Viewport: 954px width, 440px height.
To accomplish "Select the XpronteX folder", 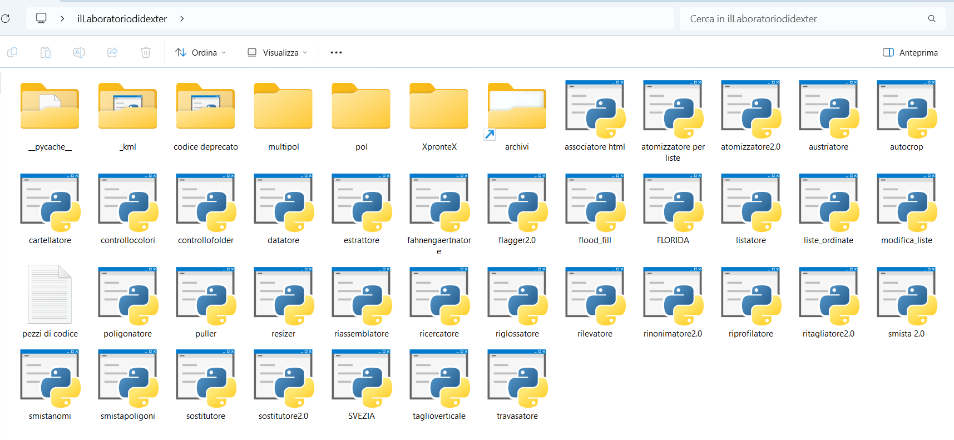I will (x=439, y=117).
